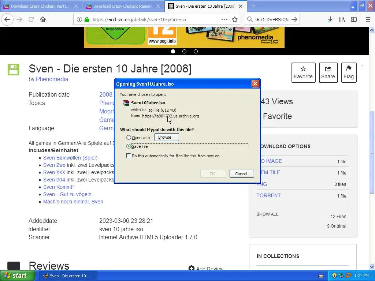This screenshot has height=281, width=375.
Task: Close the Opening Sven10Jahre.iso dialog
Action: [x=255, y=84]
